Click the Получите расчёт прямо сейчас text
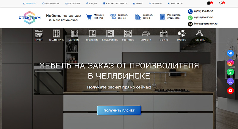The width and height of the screenshot is (238, 129). pos(119,87)
